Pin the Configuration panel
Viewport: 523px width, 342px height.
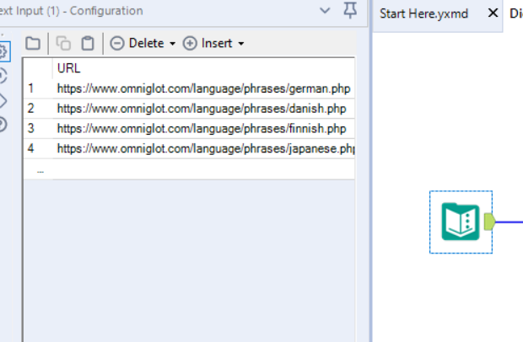click(x=350, y=11)
